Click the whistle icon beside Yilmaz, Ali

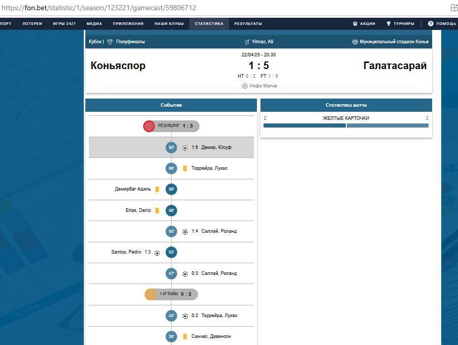[x=247, y=42]
